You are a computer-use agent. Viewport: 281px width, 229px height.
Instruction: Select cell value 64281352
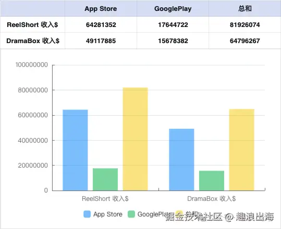click(x=101, y=24)
